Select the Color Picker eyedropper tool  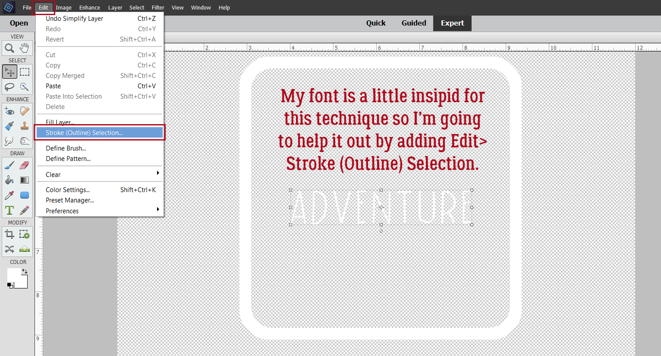pyautogui.click(x=9, y=195)
